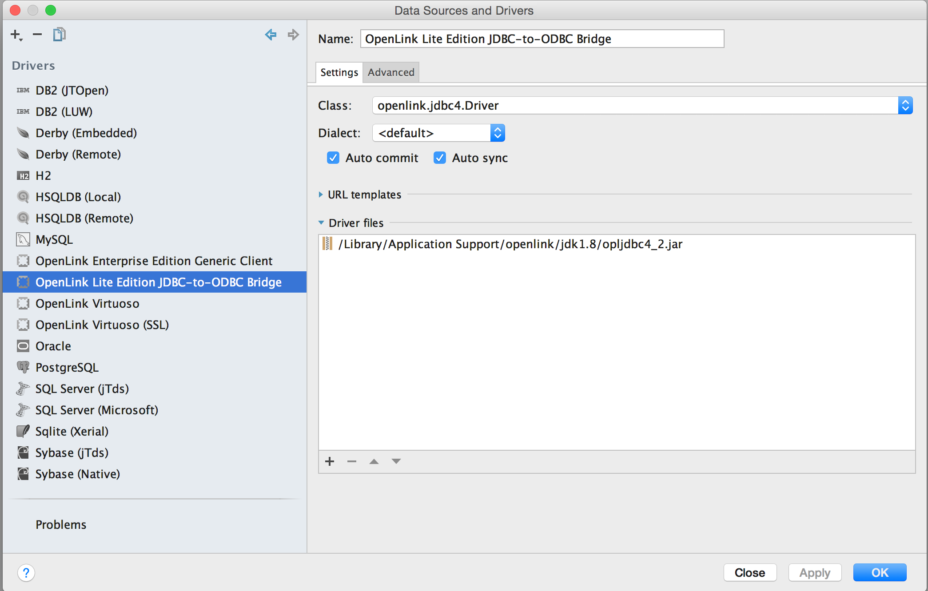This screenshot has width=928, height=591.
Task: Switch to the Settings tab
Action: point(339,72)
